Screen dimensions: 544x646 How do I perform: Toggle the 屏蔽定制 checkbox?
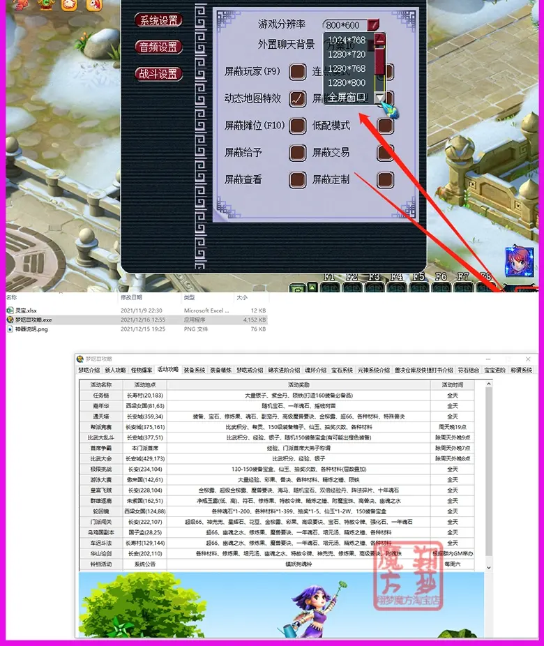386,180
